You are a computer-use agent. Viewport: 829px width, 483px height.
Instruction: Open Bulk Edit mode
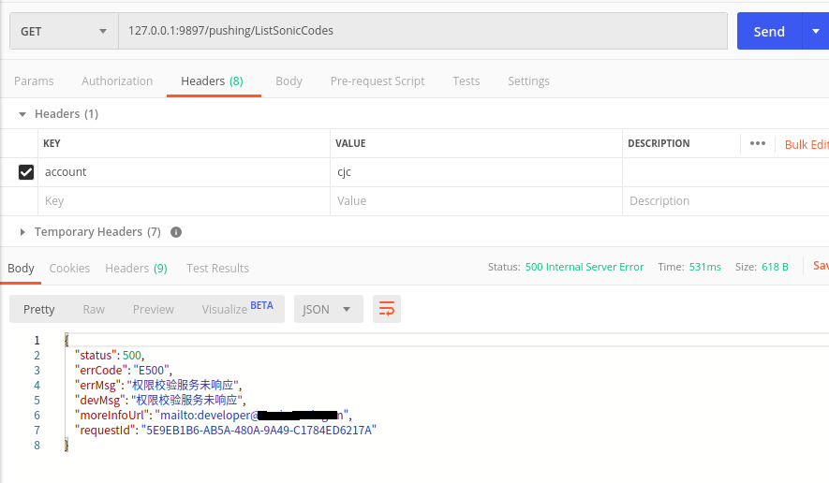click(807, 144)
